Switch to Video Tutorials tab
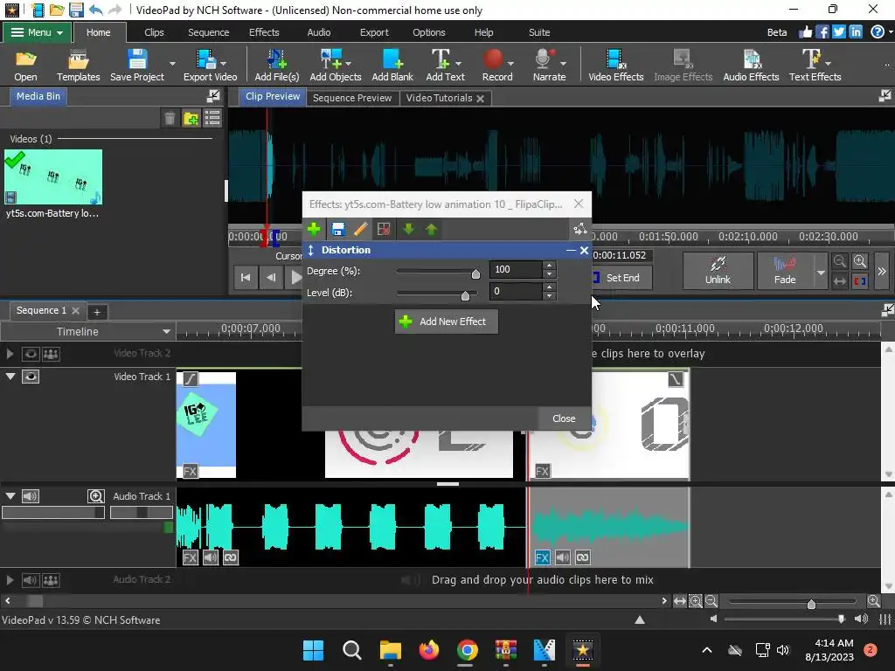Image resolution: width=895 pixels, height=671 pixels. pyautogui.click(x=439, y=98)
